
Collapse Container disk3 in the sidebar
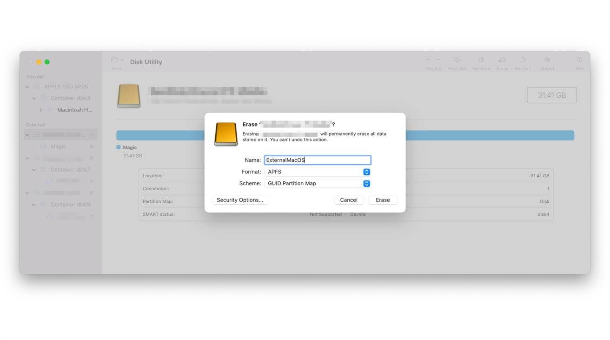pyautogui.click(x=33, y=98)
